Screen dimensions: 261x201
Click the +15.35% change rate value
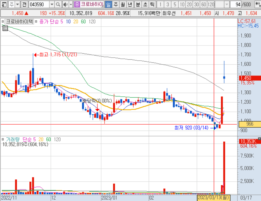57,13
